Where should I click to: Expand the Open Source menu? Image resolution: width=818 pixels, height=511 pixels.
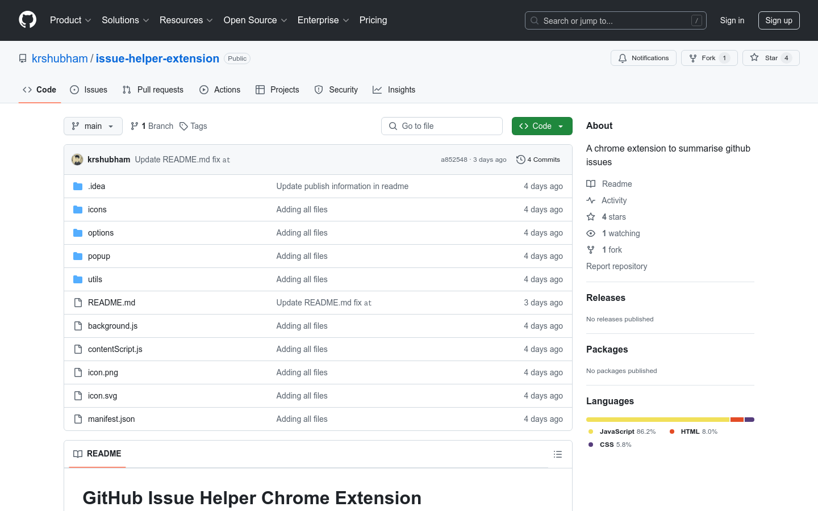(256, 20)
